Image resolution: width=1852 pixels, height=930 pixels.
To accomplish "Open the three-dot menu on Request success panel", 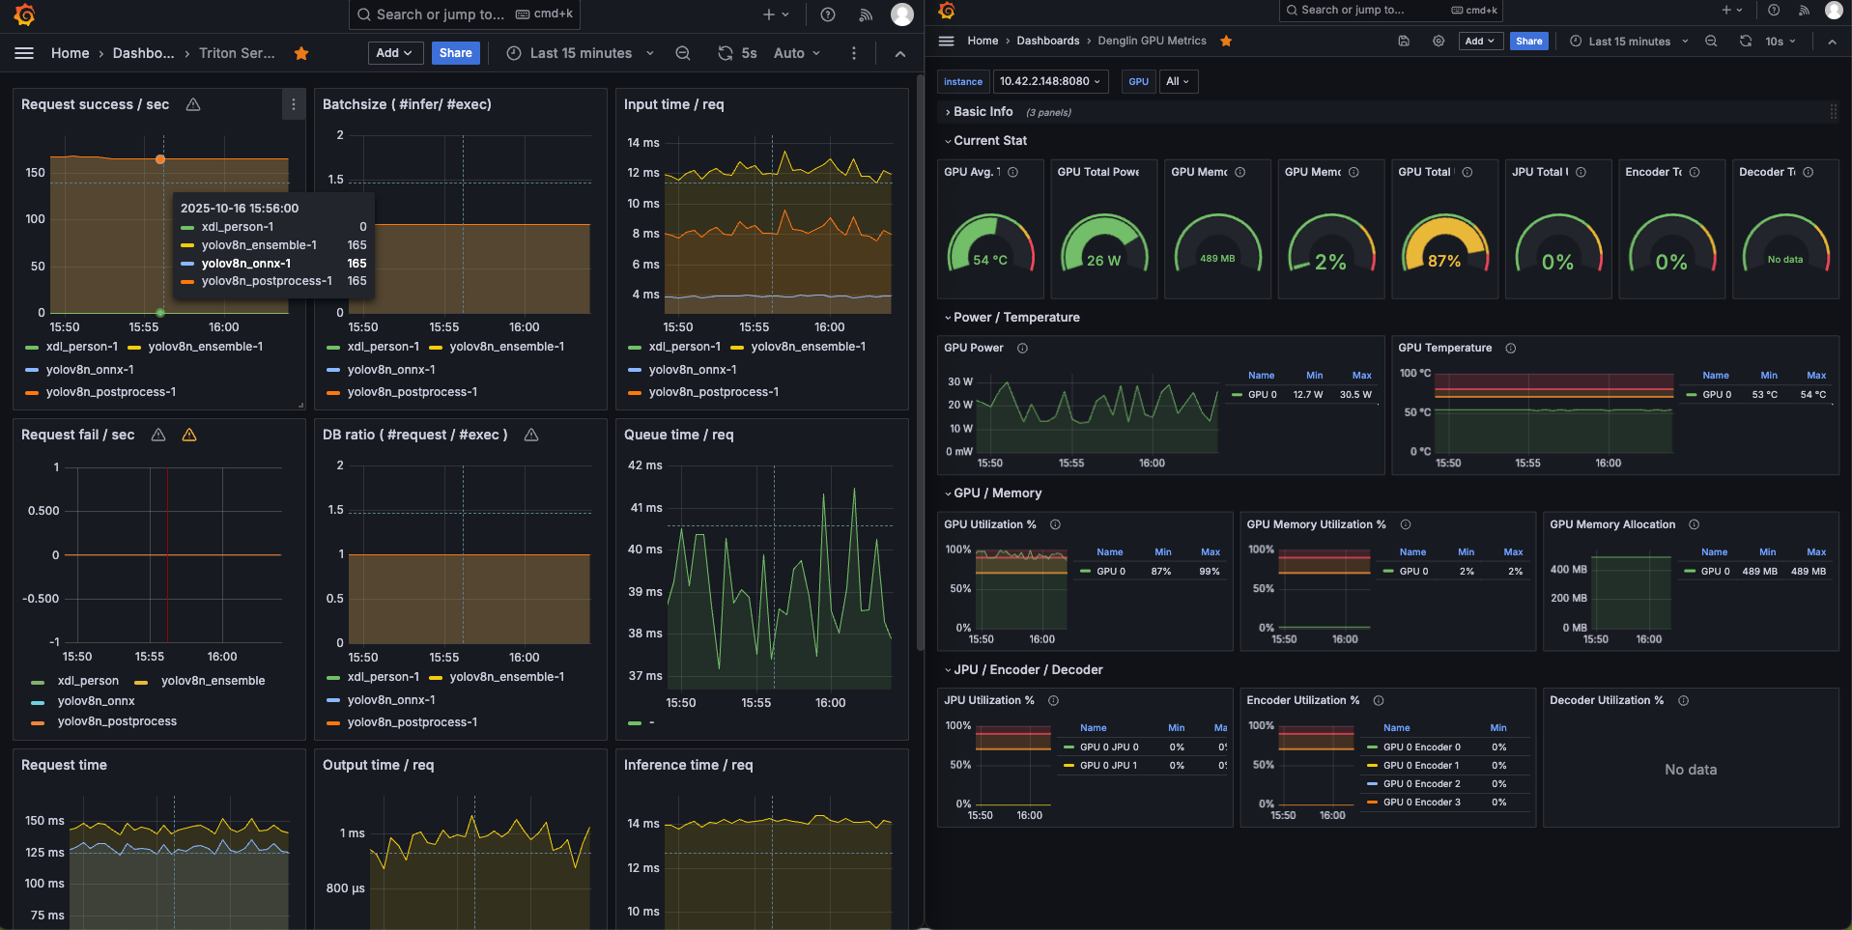I will pyautogui.click(x=294, y=104).
